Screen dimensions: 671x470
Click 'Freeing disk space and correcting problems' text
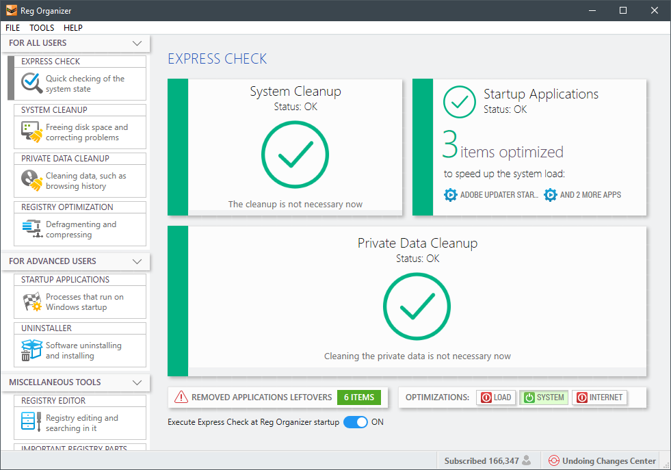tap(87, 132)
